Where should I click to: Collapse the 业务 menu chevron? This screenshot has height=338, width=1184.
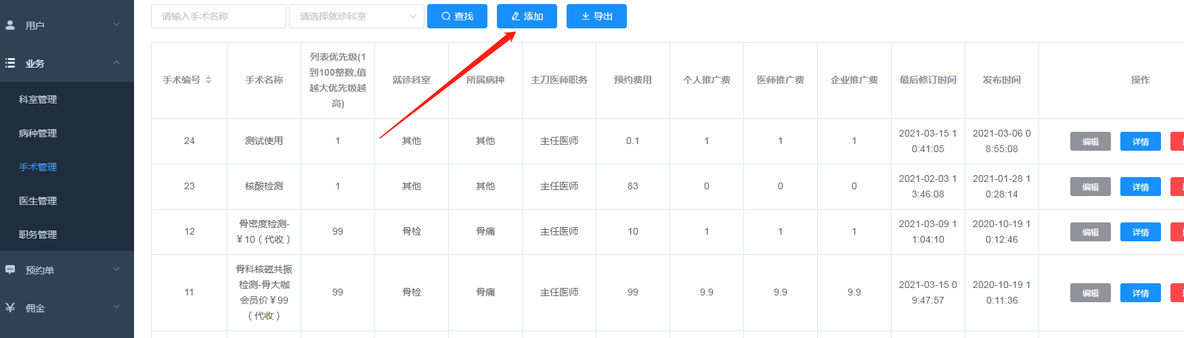116,63
